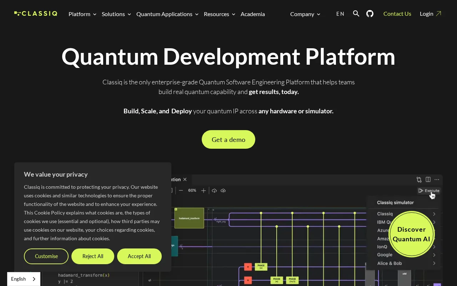Open the GitHub icon link

[370, 14]
